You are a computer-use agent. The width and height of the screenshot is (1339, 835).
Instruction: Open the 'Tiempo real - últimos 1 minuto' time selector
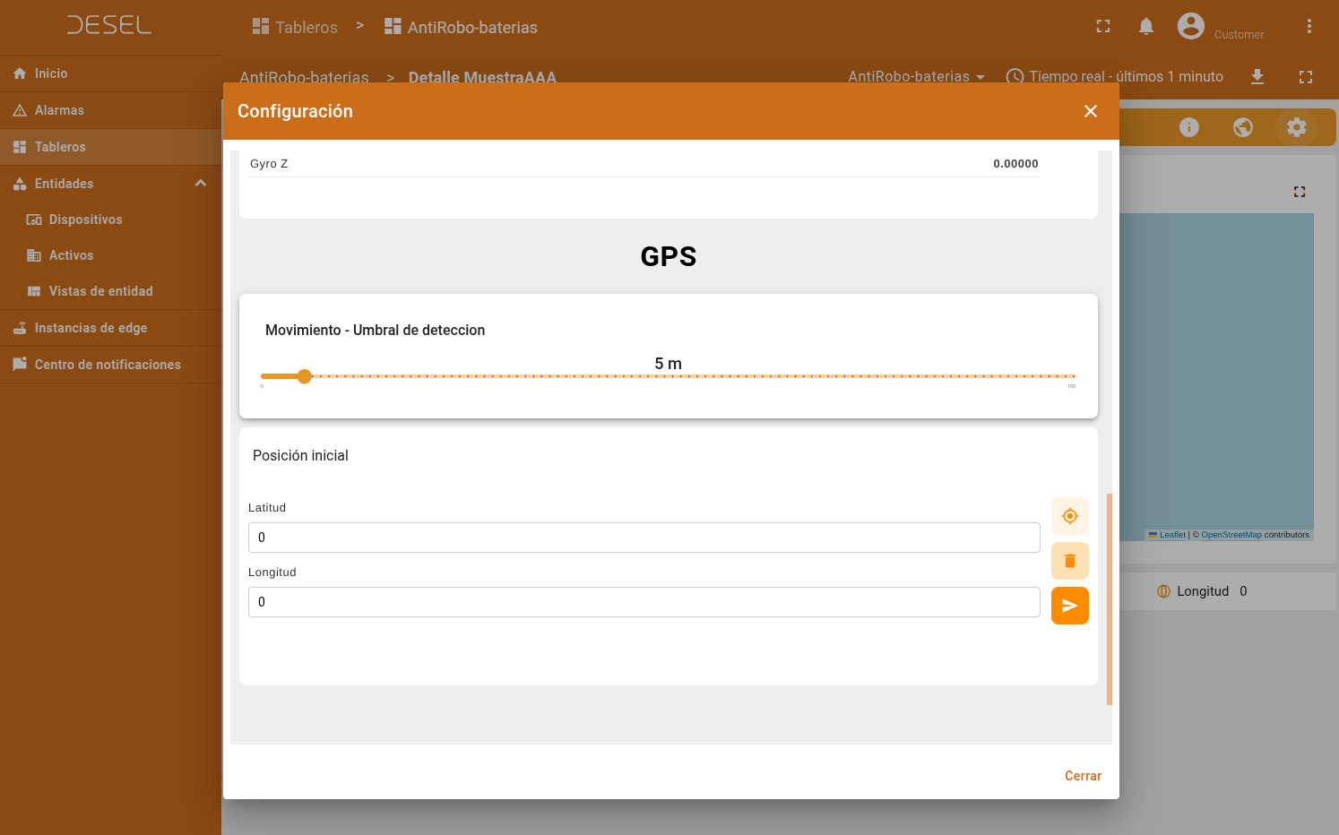[1115, 77]
